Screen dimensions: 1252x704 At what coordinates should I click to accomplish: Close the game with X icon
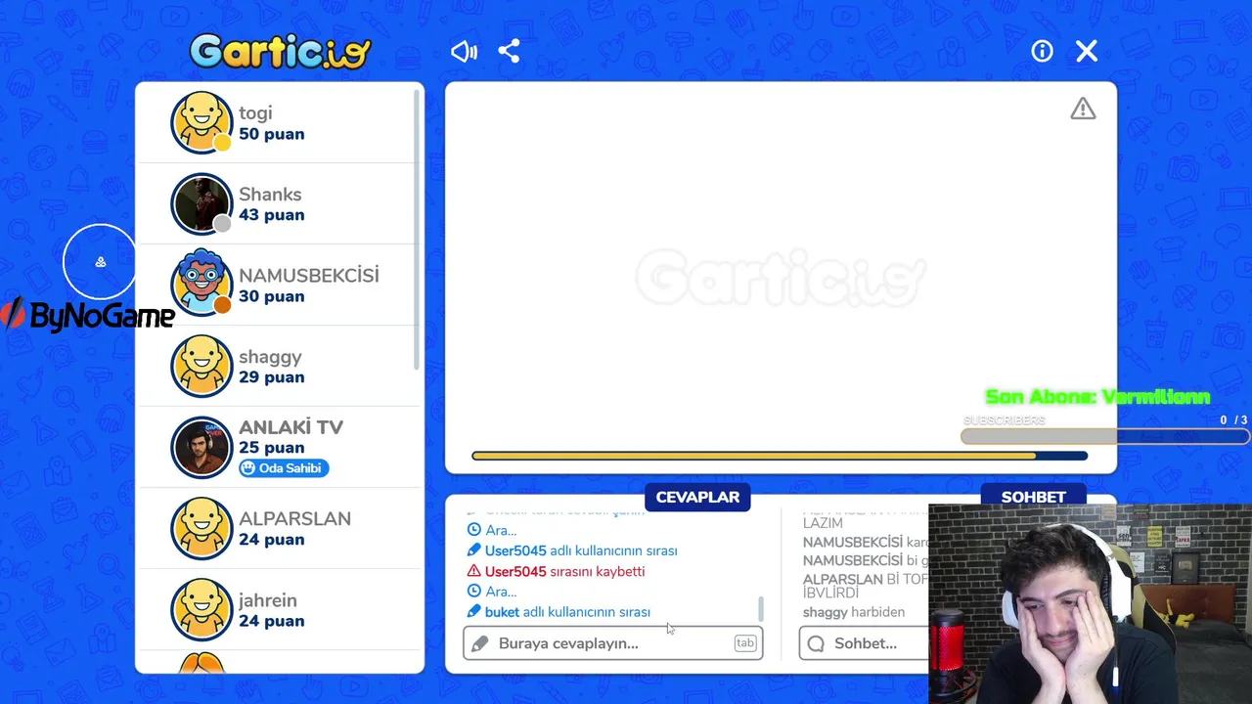point(1087,51)
